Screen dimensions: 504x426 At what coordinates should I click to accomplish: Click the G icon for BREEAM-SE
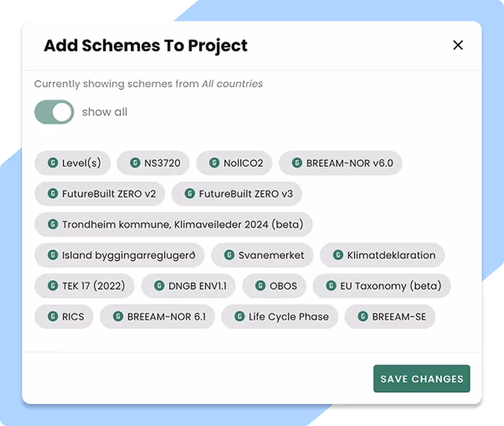(x=362, y=317)
